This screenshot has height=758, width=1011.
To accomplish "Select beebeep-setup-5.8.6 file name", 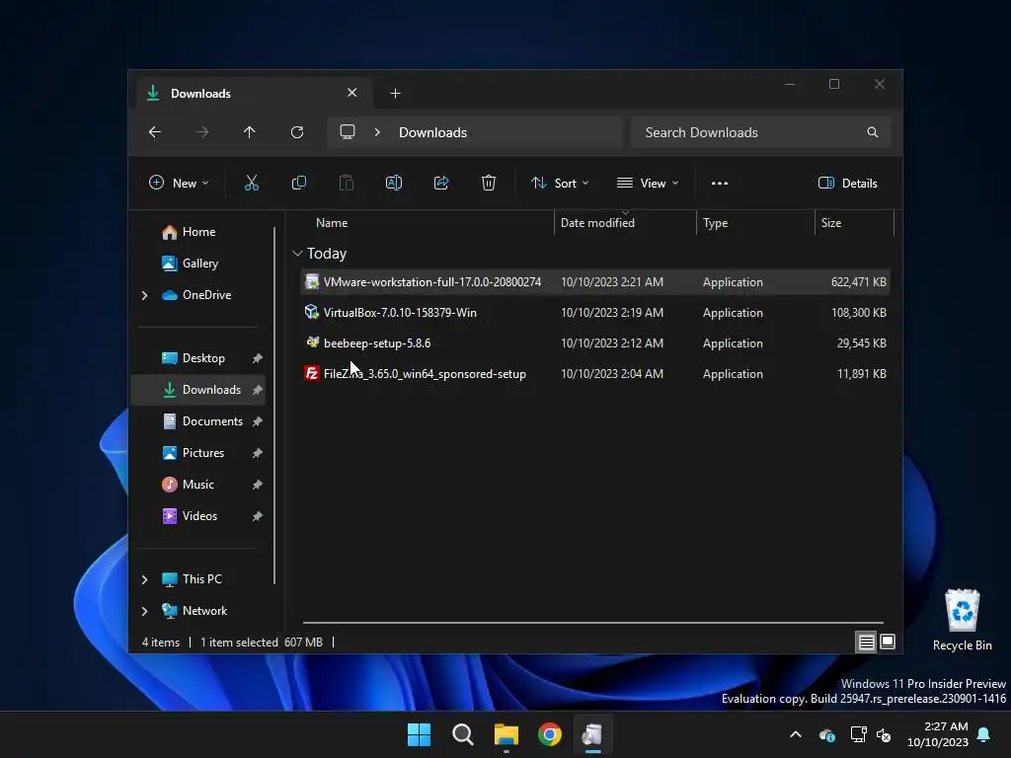I will (377, 342).
